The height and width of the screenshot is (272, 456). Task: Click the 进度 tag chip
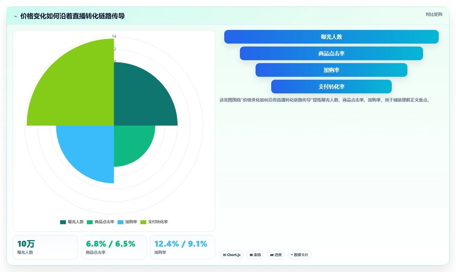pos(275,255)
